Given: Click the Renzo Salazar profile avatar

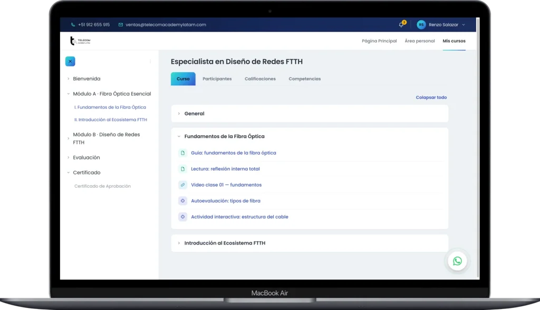Looking at the screenshot, I should click(421, 24).
